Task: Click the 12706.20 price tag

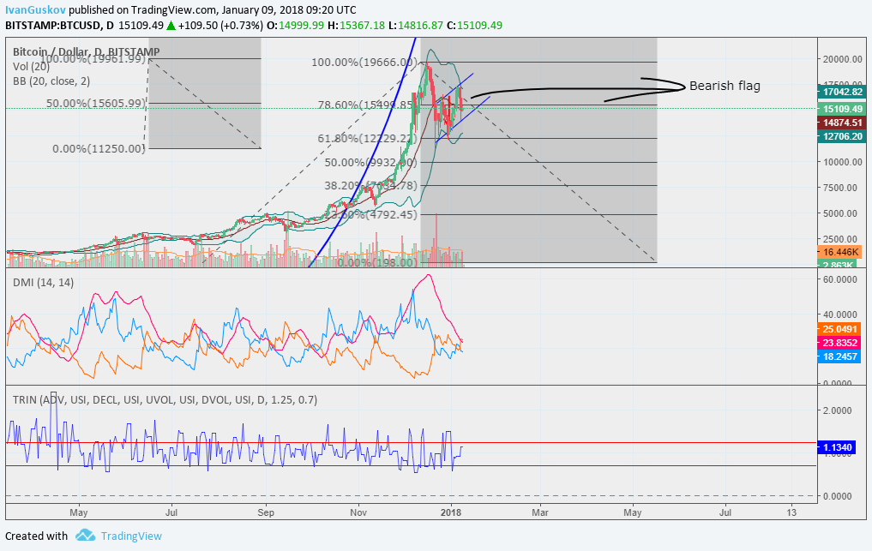Action: pos(842,136)
